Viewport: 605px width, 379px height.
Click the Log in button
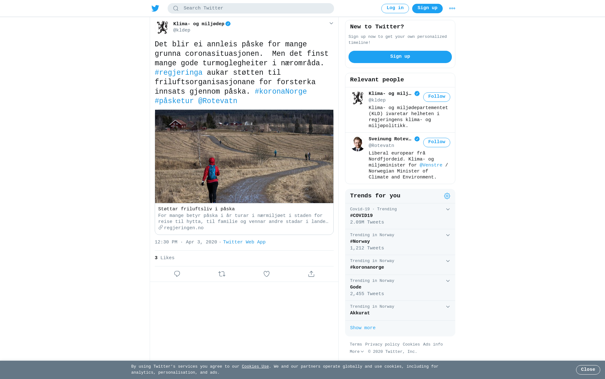point(395,9)
